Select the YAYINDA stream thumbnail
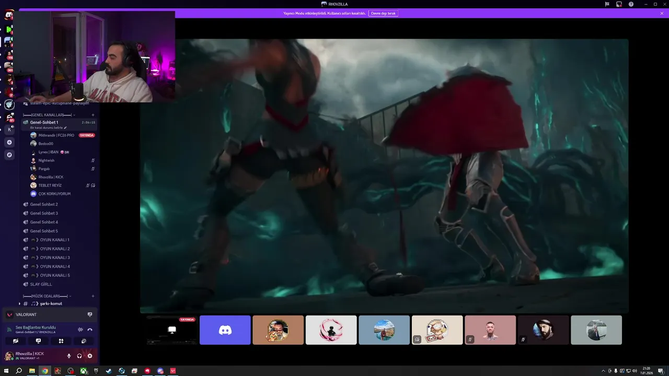Screen dimensions: 669x376 (x=171, y=330)
